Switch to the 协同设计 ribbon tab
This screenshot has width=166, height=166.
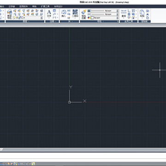(x=58, y=6)
